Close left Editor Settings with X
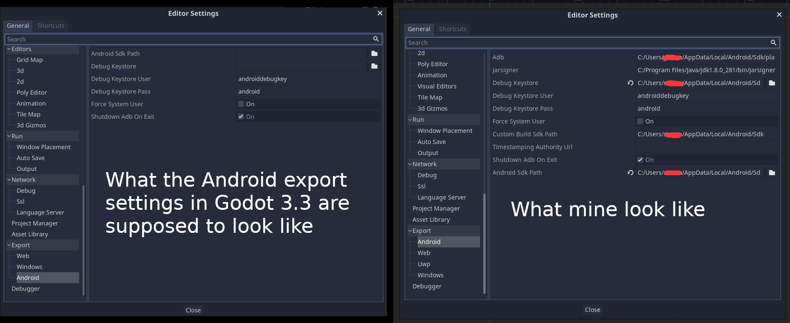Image resolution: width=790 pixels, height=323 pixels. point(380,13)
